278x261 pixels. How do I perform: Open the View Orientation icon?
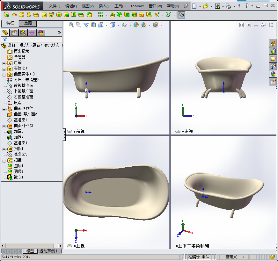[x=101, y=25]
